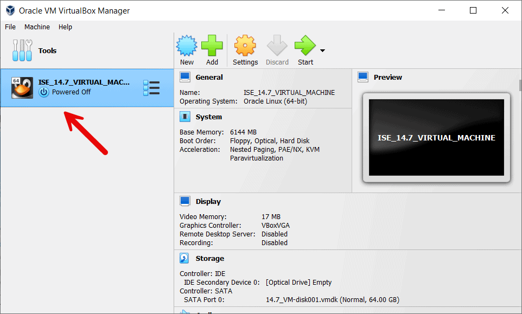
Task: Click the Tools sliders icon
Action: coord(22,50)
